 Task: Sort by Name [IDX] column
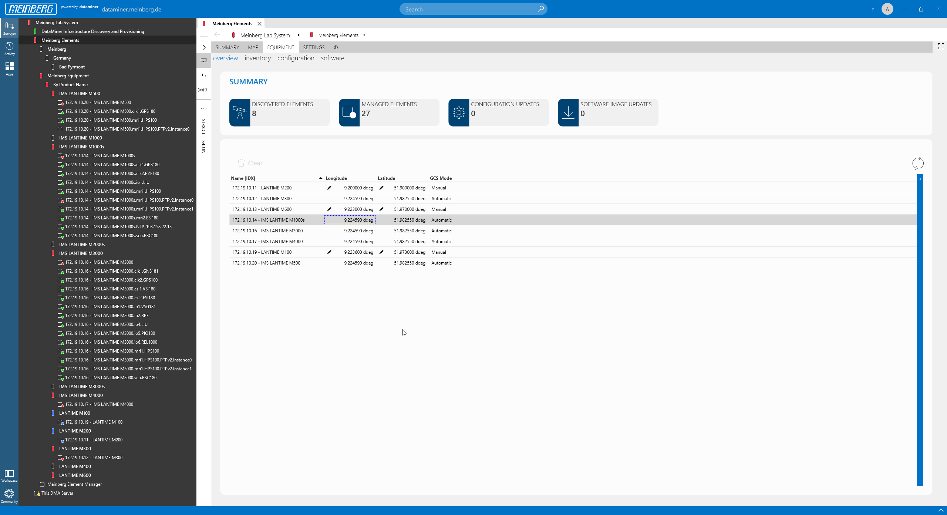tap(243, 178)
